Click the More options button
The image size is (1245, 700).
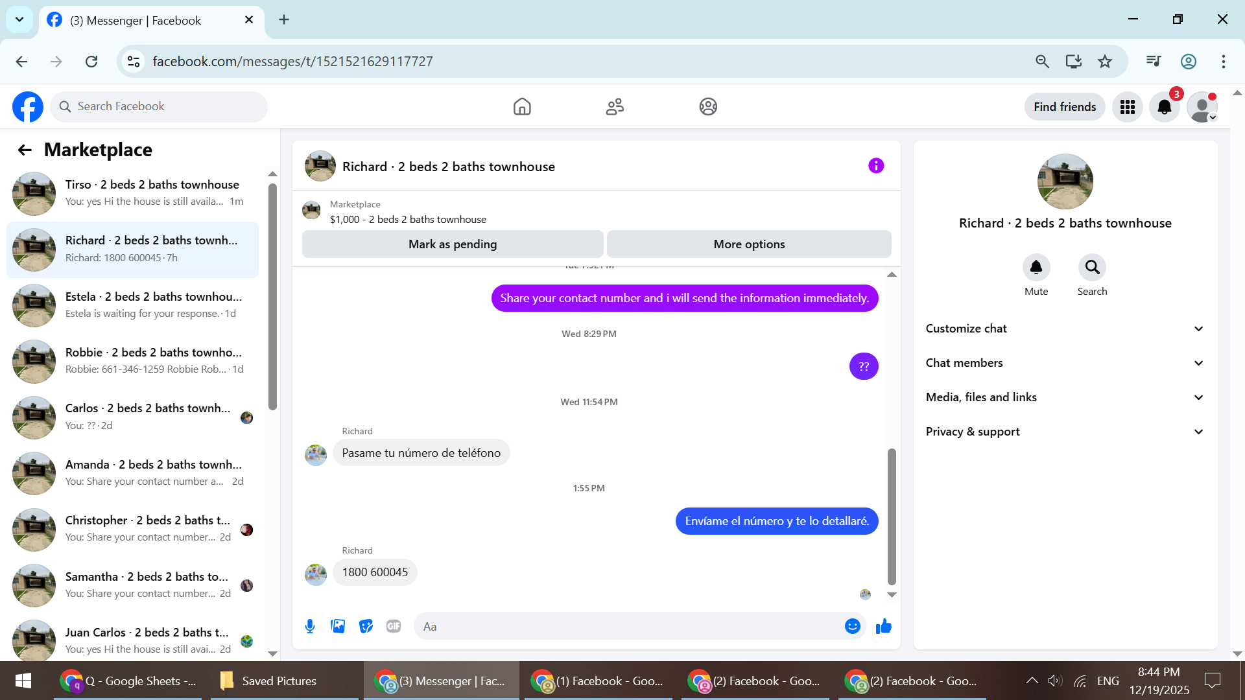[x=749, y=244]
